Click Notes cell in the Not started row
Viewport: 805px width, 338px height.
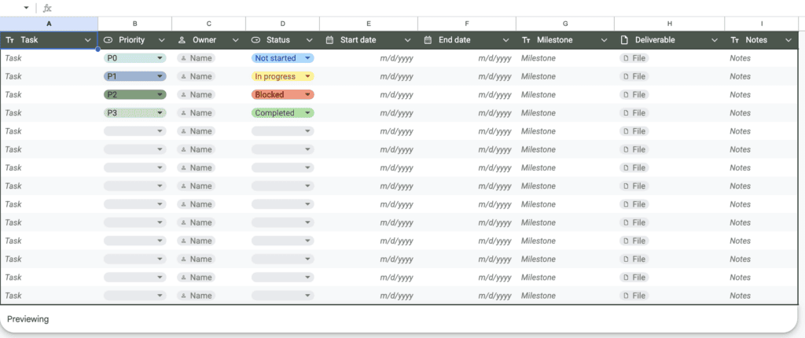762,58
